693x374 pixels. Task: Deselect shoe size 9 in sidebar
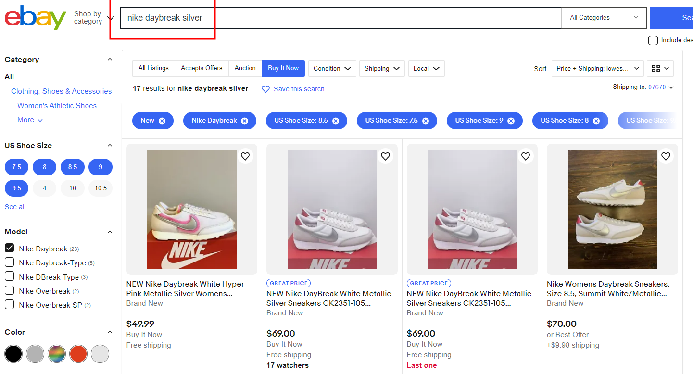click(101, 167)
